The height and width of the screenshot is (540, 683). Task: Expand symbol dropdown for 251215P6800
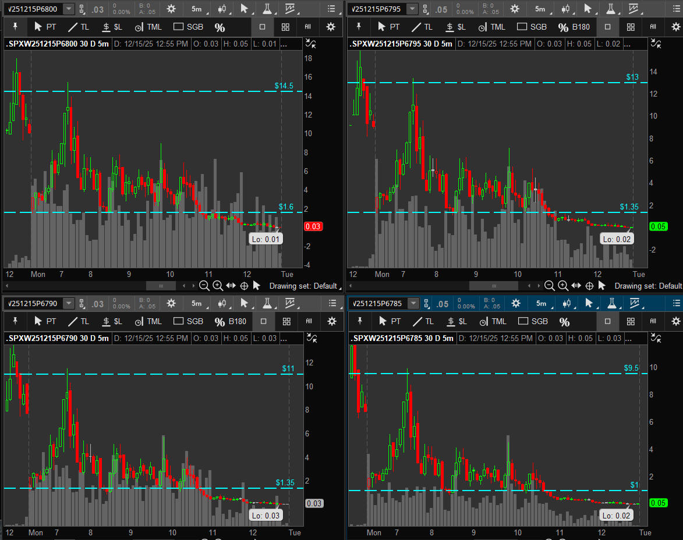(69, 9)
